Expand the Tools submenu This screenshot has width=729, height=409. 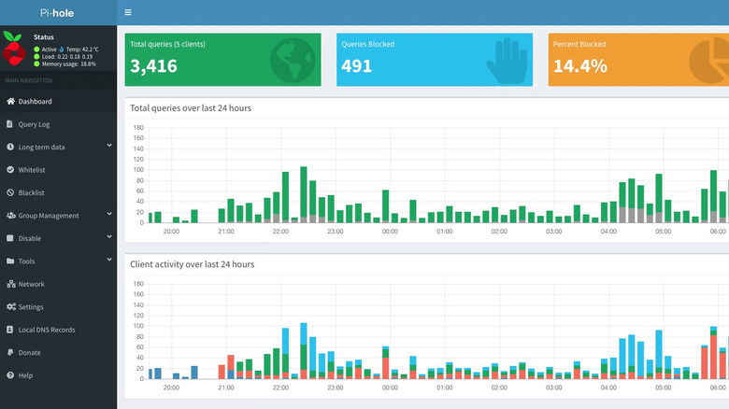(109, 261)
